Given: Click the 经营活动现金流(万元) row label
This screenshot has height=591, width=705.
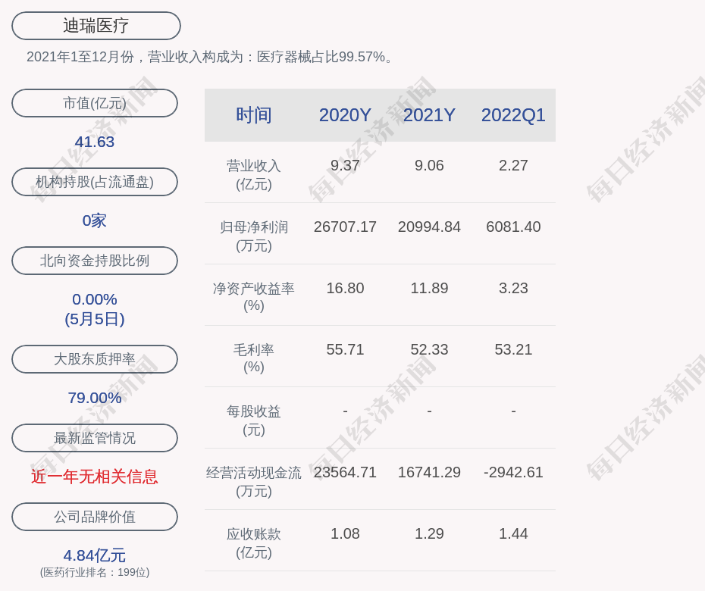Looking at the screenshot, I should (254, 481).
